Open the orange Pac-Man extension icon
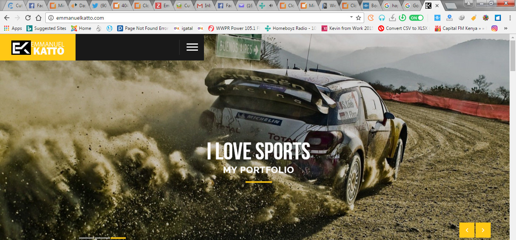 click(371, 18)
